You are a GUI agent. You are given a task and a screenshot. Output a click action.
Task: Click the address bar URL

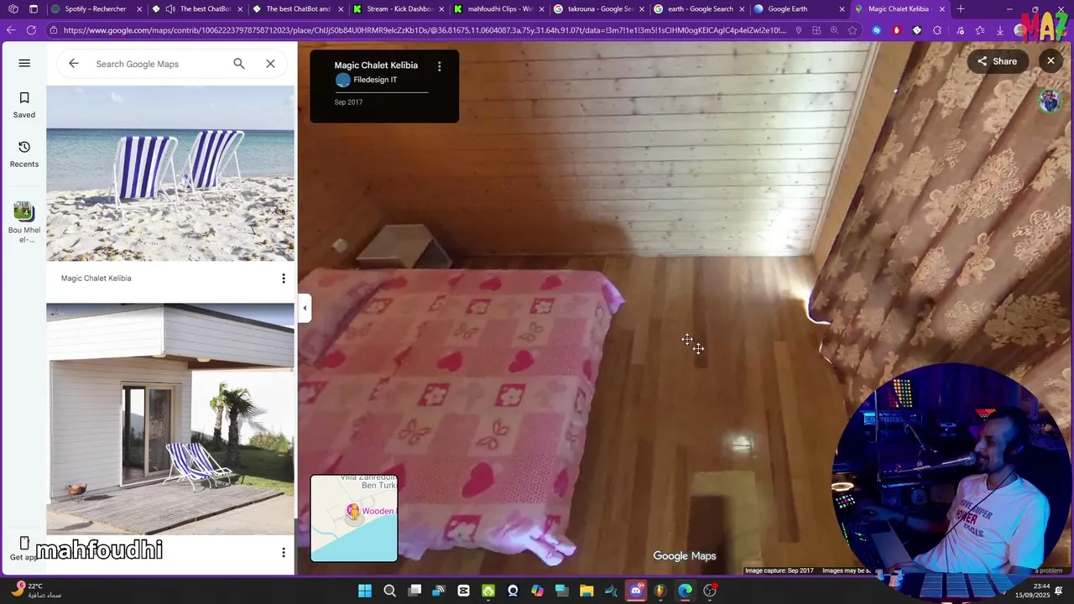click(x=425, y=30)
